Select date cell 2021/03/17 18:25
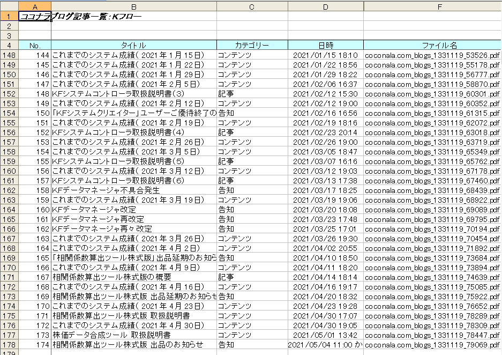 click(x=326, y=190)
